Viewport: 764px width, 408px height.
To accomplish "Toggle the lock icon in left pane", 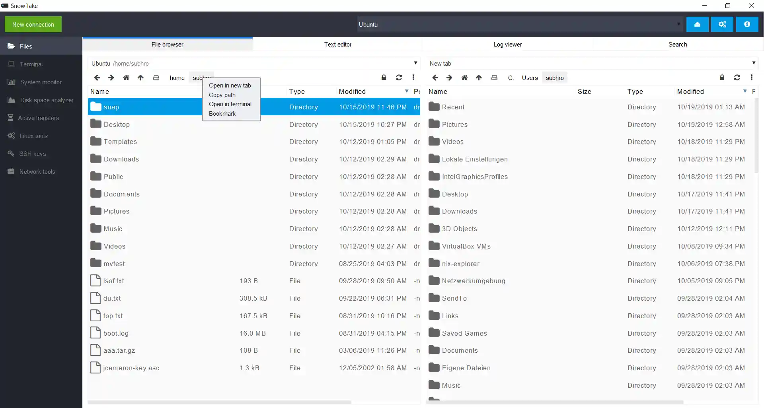I will pyautogui.click(x=384, y=78).
